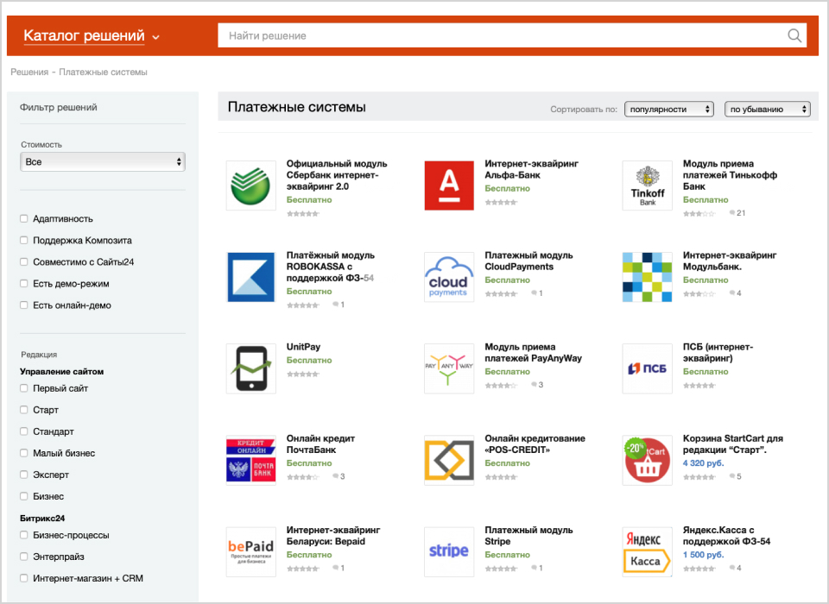The width and height of the screenshot is (829, 604).
Task: Check the Эксперт edition checkbox
Action: click(24, 475)
